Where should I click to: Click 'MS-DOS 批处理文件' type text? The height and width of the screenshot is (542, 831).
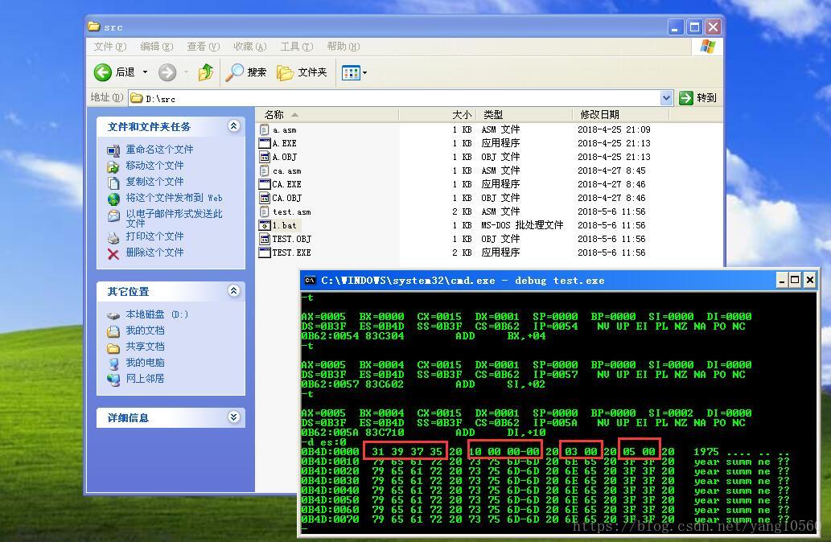point(522,225)
